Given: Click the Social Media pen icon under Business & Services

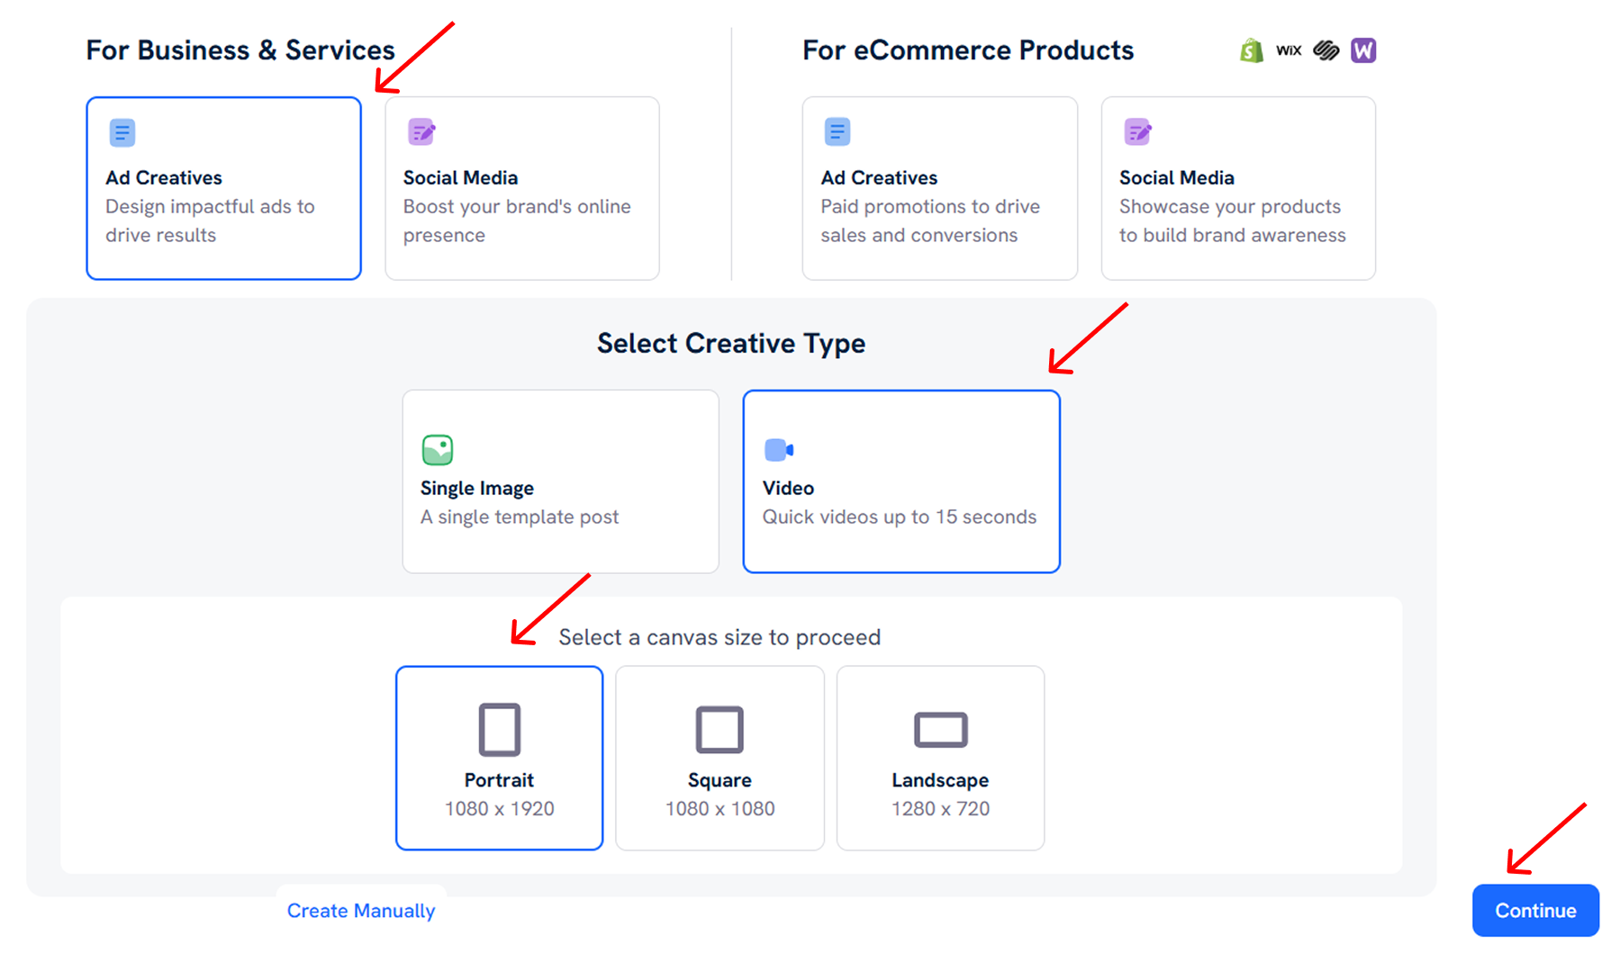Looking at the screenshot, I should pos(422,131).
